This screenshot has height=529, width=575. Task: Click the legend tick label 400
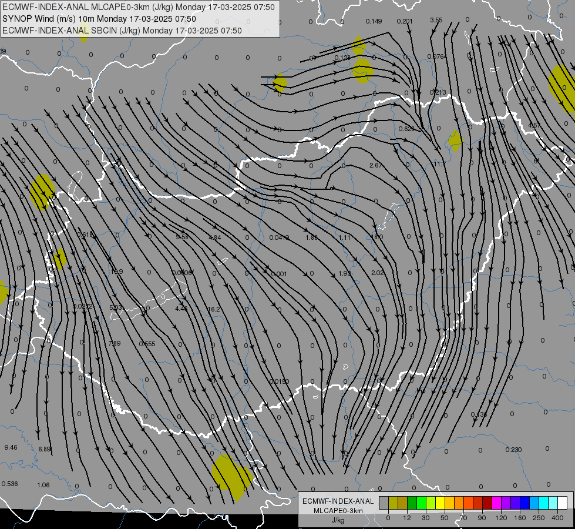557,518
